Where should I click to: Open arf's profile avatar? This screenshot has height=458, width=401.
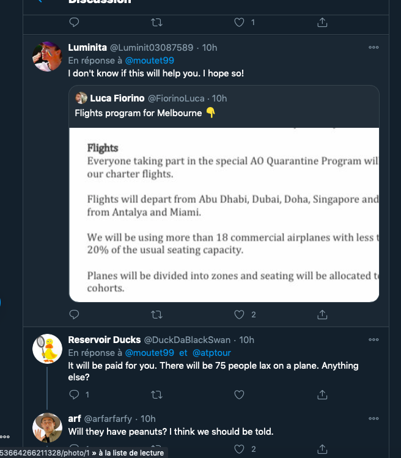[x=47, y=428]
